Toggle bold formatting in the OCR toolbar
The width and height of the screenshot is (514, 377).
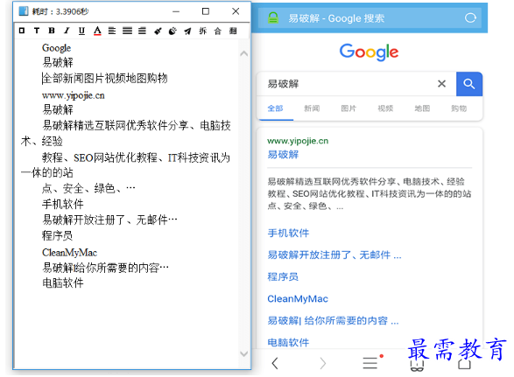coord(52,31)
